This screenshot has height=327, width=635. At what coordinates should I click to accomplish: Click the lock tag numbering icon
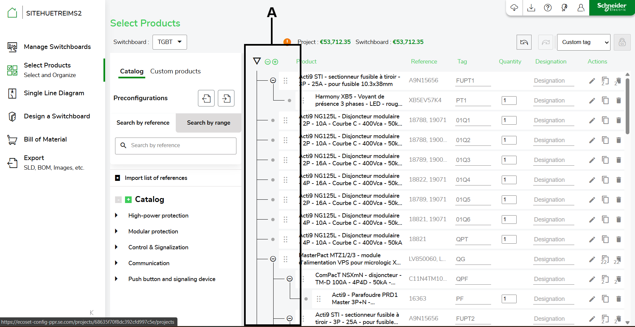coord(622,42)
